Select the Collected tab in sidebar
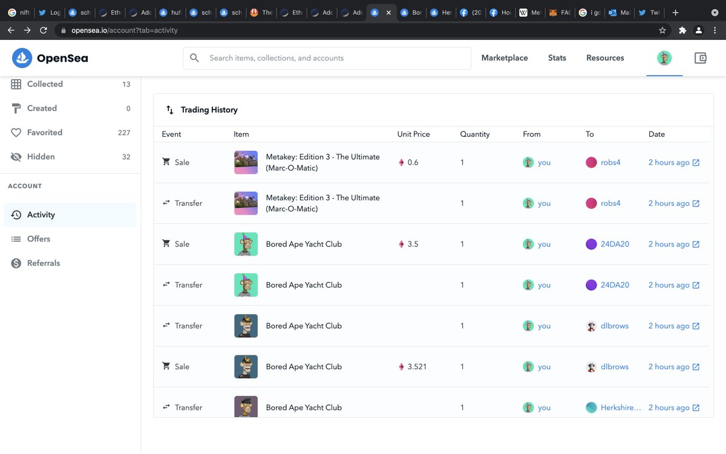Image resolution: width=726 pixels, height=454 pixels. click(x=70, y=84)
